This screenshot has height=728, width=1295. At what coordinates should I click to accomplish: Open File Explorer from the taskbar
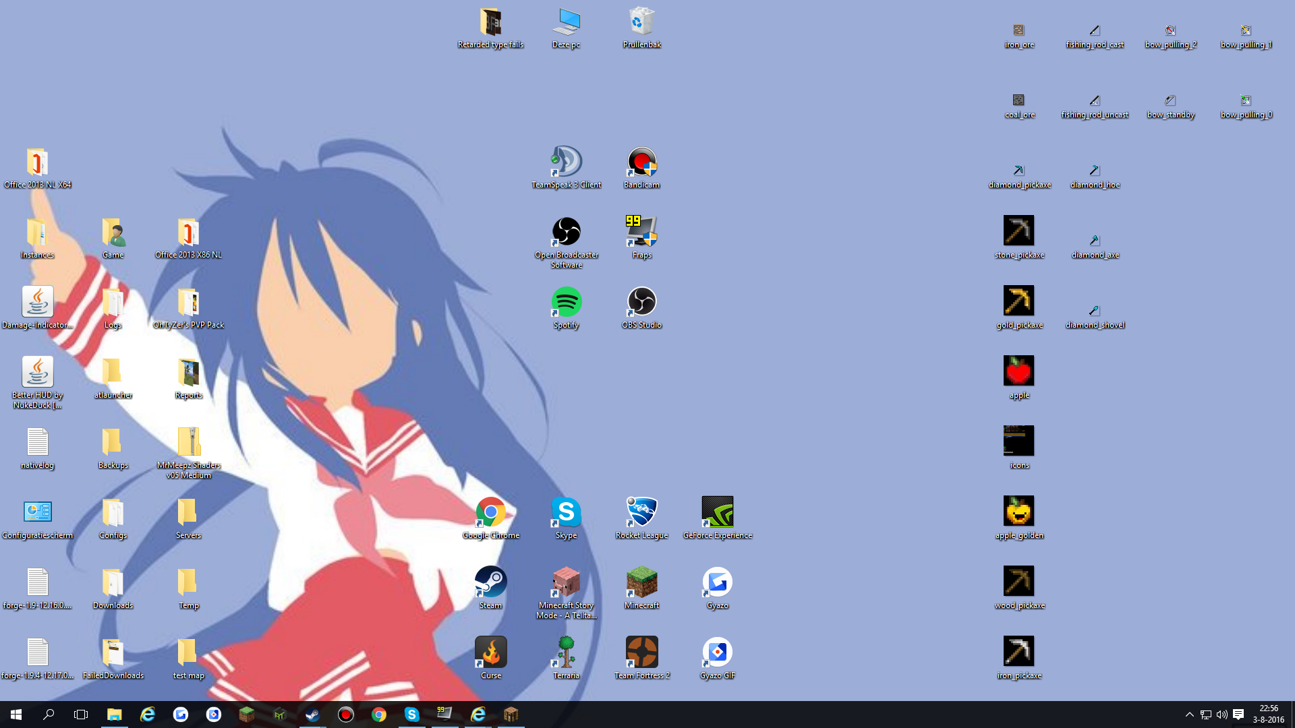click(x=114, y=715)
